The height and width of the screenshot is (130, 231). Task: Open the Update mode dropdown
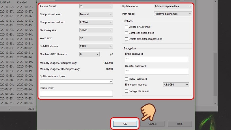(x=173, y=6)
